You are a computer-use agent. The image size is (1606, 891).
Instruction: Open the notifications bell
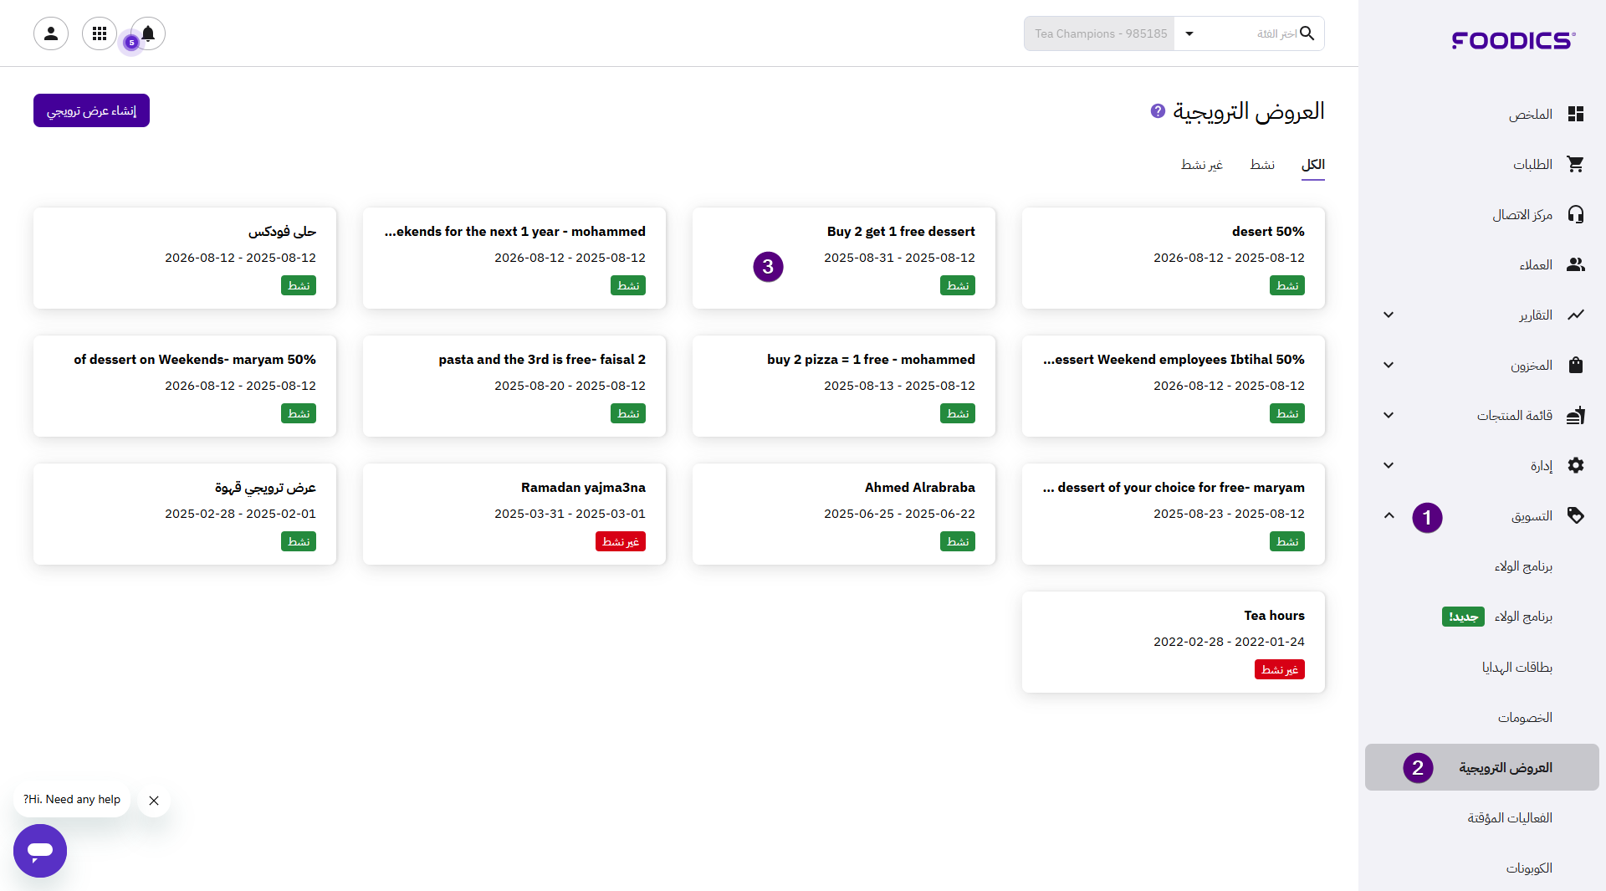pyautogui.click(x=148, y=33)
